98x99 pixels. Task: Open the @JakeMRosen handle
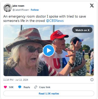20,10
